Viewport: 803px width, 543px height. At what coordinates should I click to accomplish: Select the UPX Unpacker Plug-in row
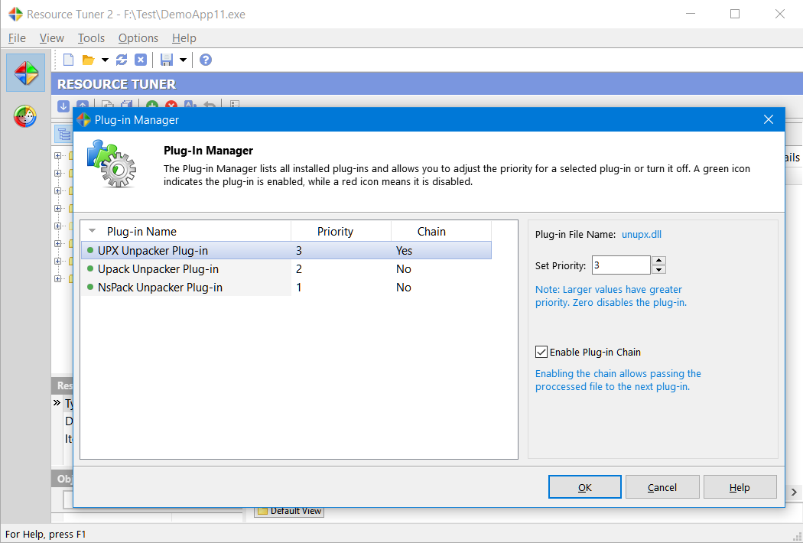tap(286, 251)
